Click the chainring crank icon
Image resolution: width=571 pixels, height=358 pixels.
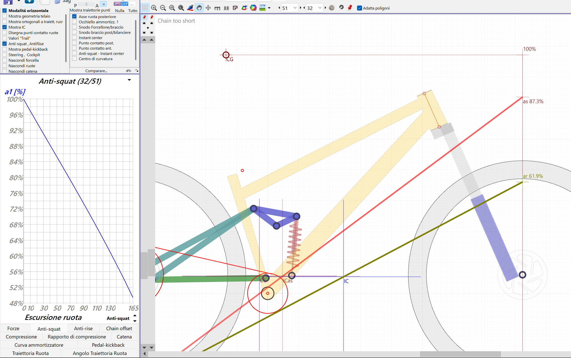point(341,7)
